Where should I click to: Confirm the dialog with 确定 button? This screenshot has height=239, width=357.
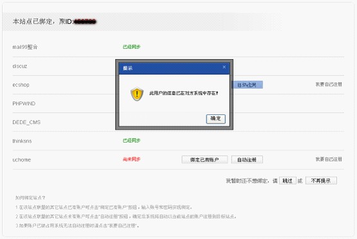click(215, 119)
